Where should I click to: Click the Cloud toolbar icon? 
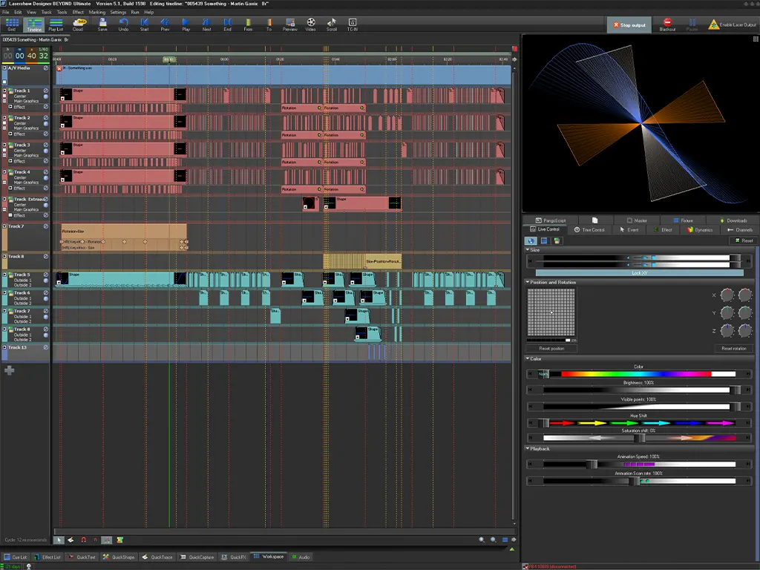tap(79, 24)
